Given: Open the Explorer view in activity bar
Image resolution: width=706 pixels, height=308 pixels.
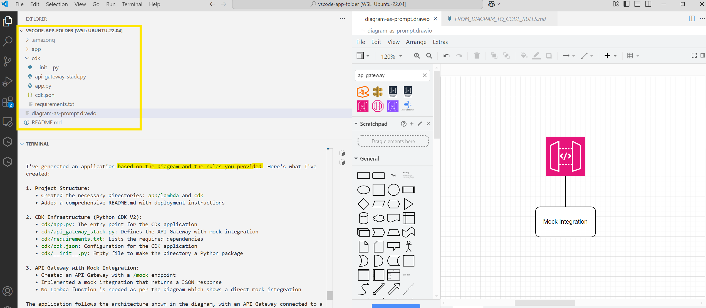Looking at the screenshot, I should [x=8, y=21].
